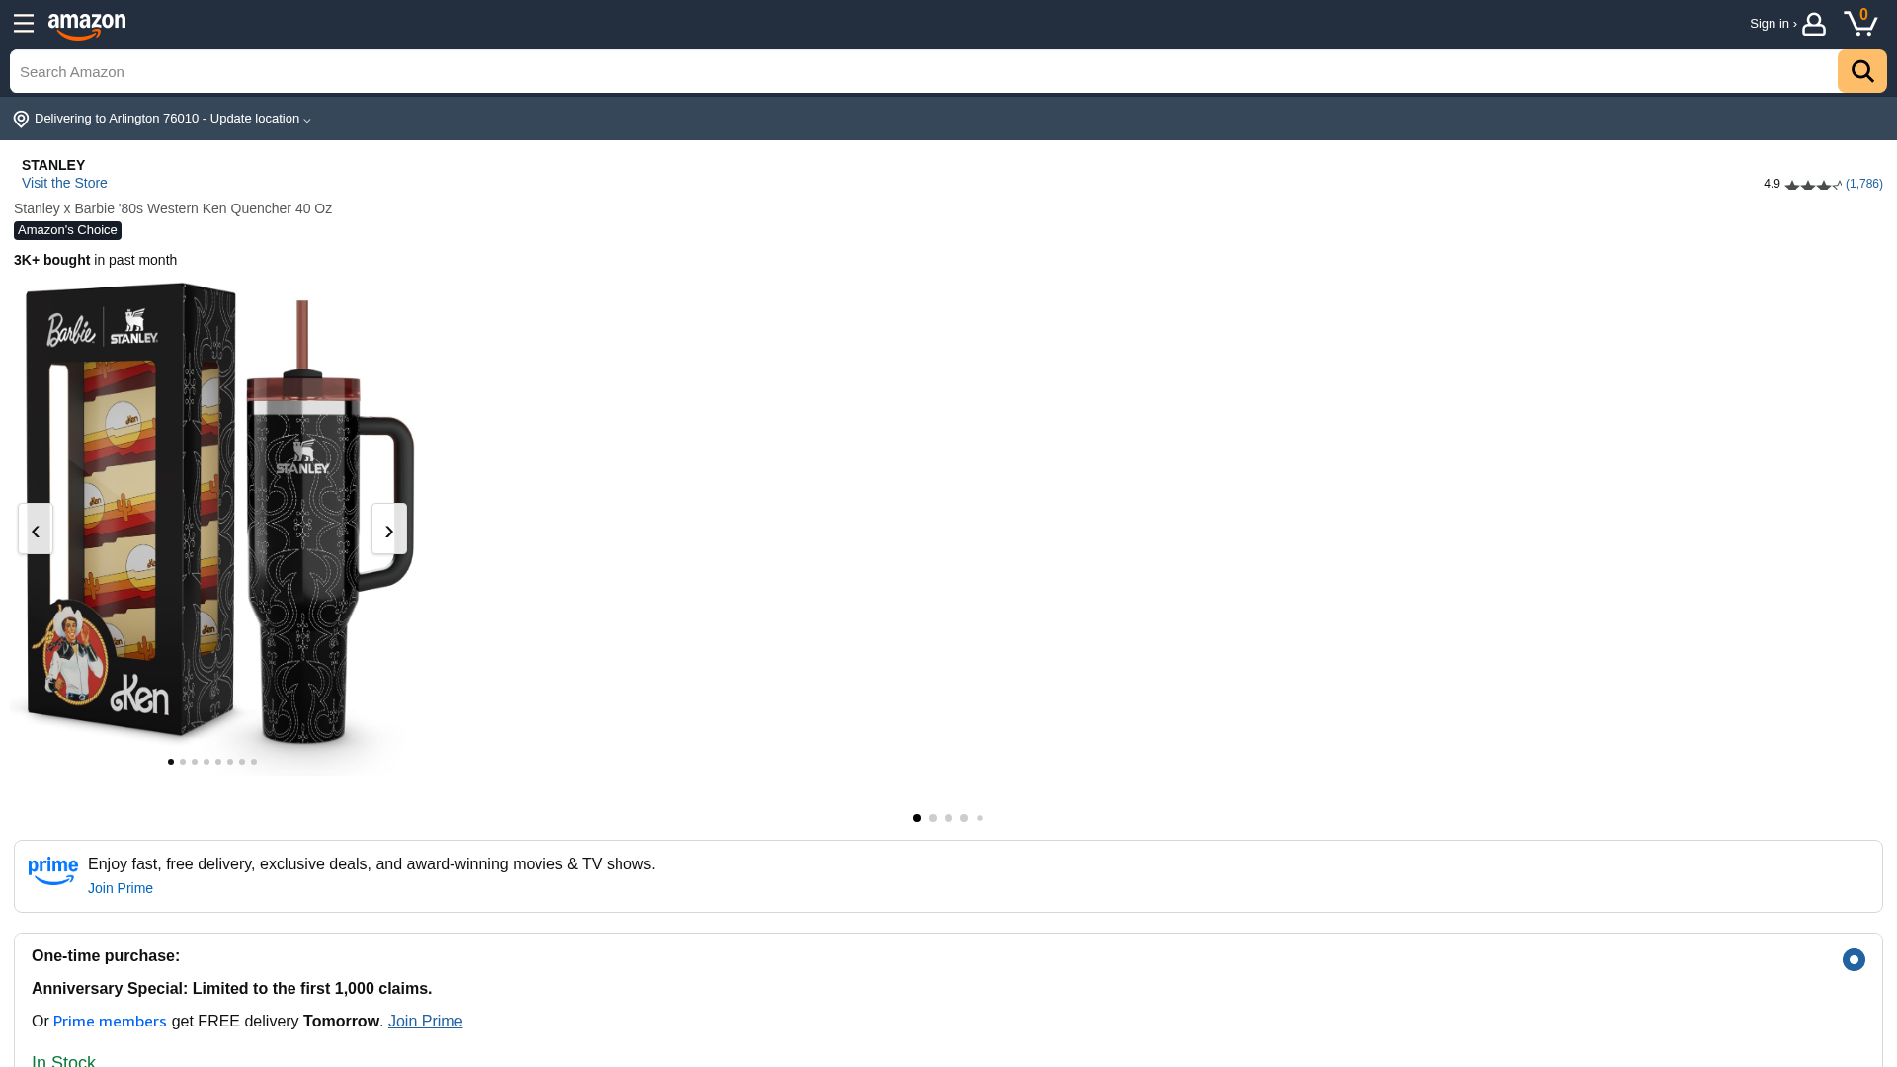Open the Sign in menu
The height and width of the screenshot is (1067, 1897).
(x=1773, y=24)
